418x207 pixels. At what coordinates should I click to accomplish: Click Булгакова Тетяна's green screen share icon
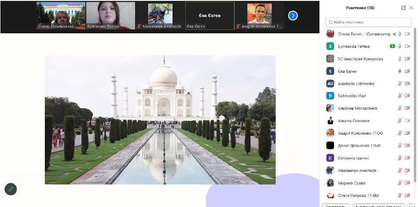coord(392,46)
